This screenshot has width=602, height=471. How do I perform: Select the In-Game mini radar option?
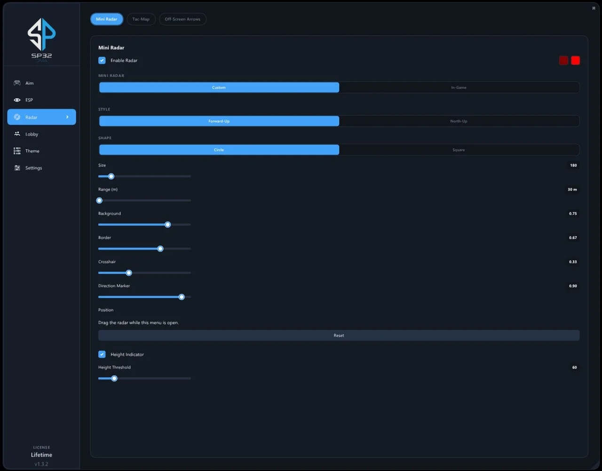point(459,87)
